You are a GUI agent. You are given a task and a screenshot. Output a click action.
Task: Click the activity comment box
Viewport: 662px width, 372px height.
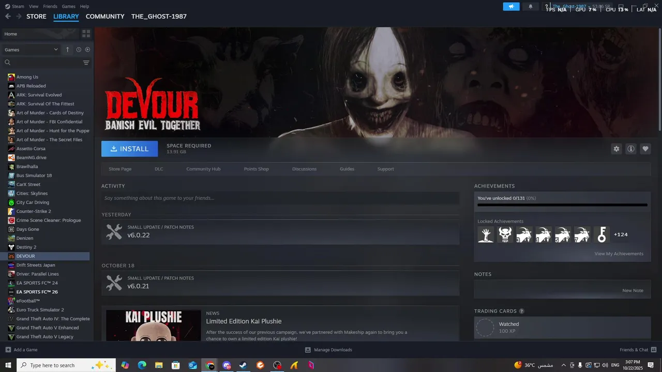pos(280,198)
